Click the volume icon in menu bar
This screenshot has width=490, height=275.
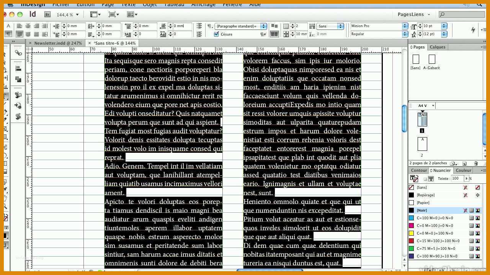click(466, 4)
